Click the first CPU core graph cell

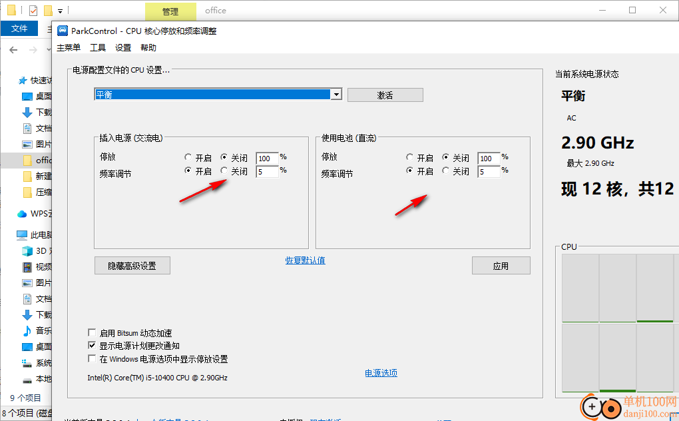580,288
